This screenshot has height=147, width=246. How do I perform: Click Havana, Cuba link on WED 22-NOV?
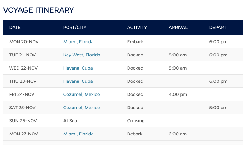pos(78,68)
